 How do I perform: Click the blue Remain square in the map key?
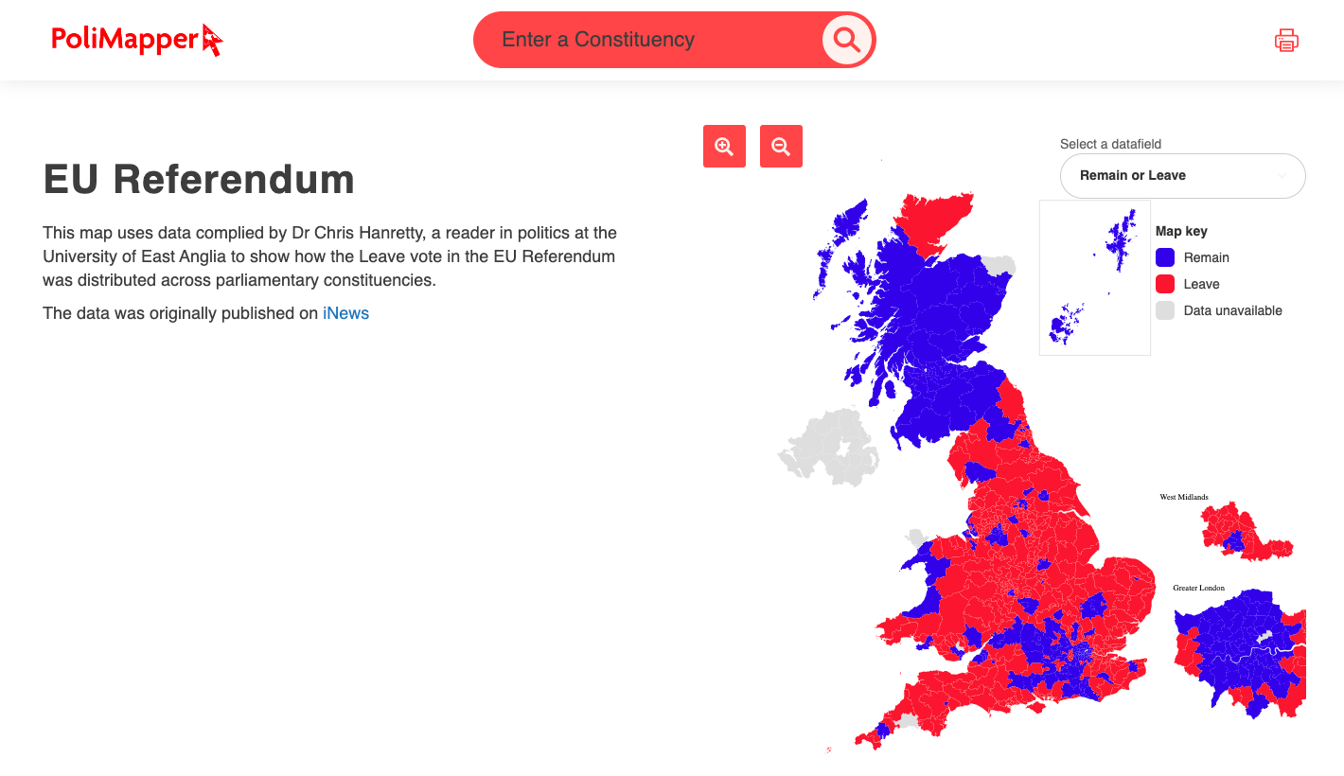click(1164, 257)
